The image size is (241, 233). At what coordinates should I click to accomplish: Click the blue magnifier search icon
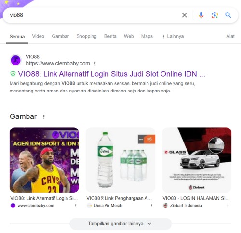[228, 15]
